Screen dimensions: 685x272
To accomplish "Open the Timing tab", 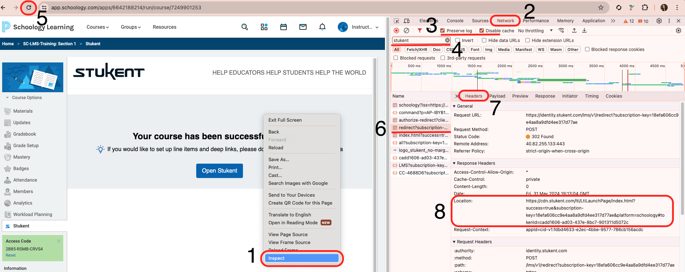I will tap(592, 96).
